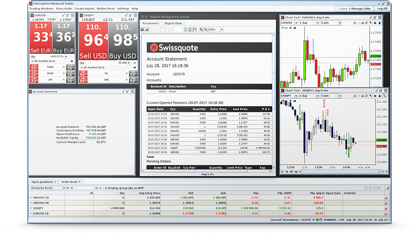Select the Open positions tab
The image size is (419, 234).
click(44, 182)
